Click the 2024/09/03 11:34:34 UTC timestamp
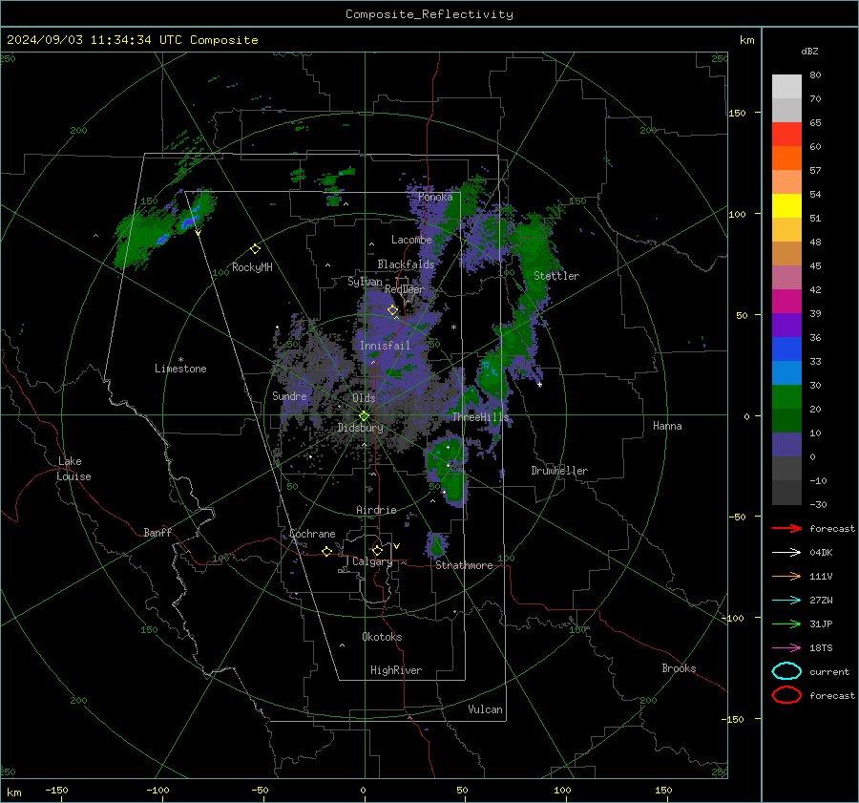The height and width of the screenshot is (803, 859). tap(132, 40)
